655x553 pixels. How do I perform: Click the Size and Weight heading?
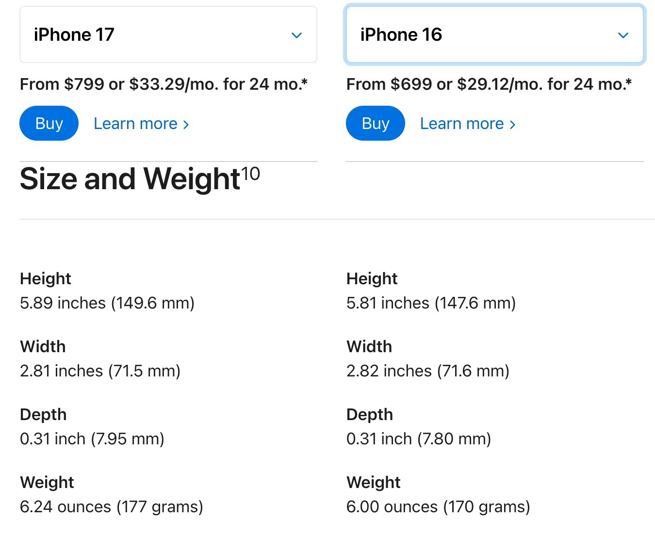130,179
